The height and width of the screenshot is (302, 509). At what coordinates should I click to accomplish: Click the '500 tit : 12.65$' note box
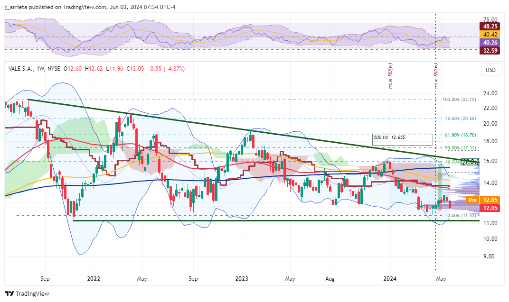[x=403, y=139]
